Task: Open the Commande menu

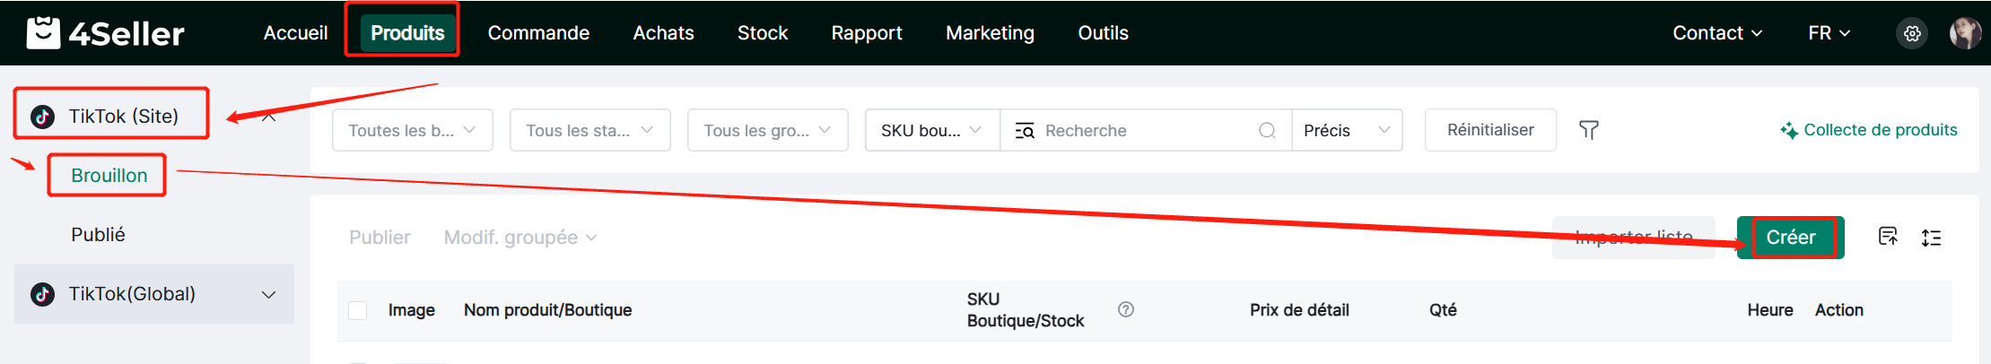Action: click(x=538, y=33)
